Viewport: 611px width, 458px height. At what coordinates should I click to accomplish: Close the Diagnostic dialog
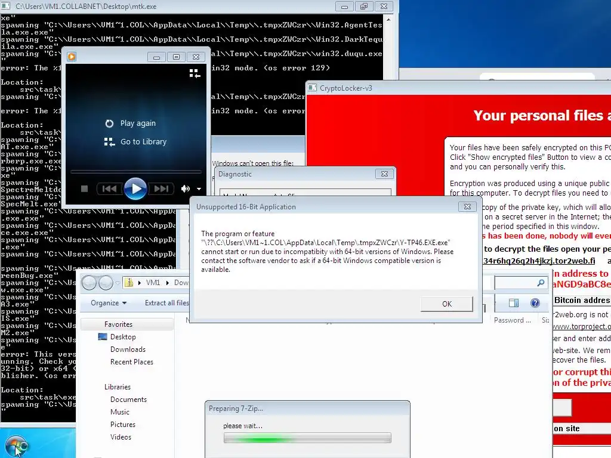click(x=384, y=174)
